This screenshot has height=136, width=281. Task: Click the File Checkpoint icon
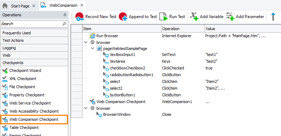tap(5, 87)
